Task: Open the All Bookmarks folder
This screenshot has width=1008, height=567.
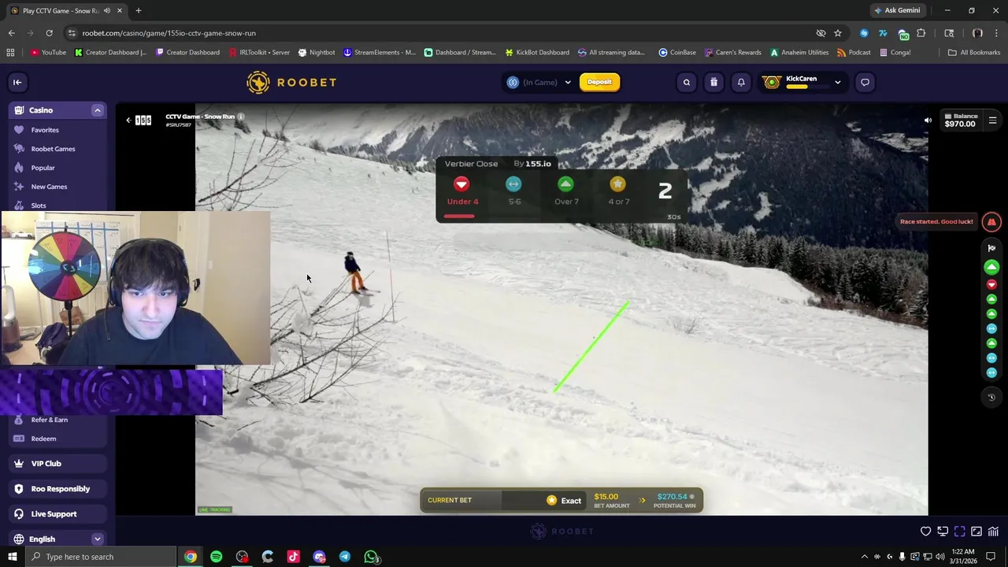Action: point(974,53)
